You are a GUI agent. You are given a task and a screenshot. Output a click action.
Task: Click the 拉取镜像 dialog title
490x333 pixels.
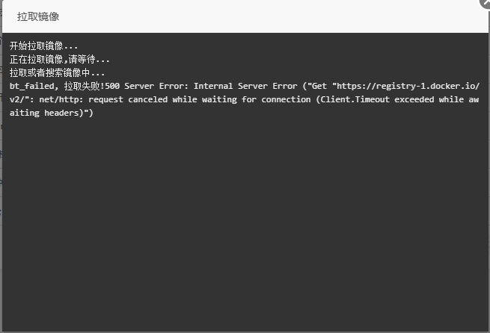pyautogui.click(x=38, y=16)
